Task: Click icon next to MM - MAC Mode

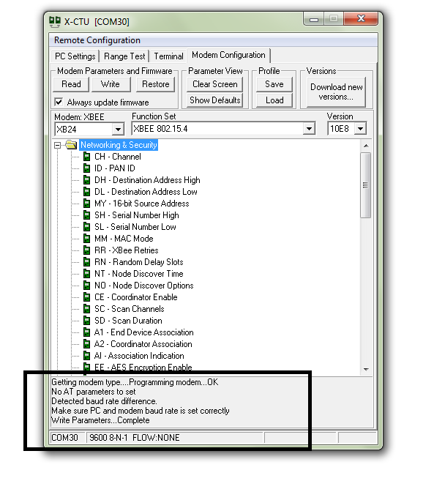Action: pos(87,239)
